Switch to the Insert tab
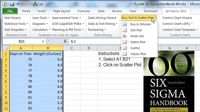Viewport: 200px width, 112px height. pyautogui.click(x=42, y=11)
